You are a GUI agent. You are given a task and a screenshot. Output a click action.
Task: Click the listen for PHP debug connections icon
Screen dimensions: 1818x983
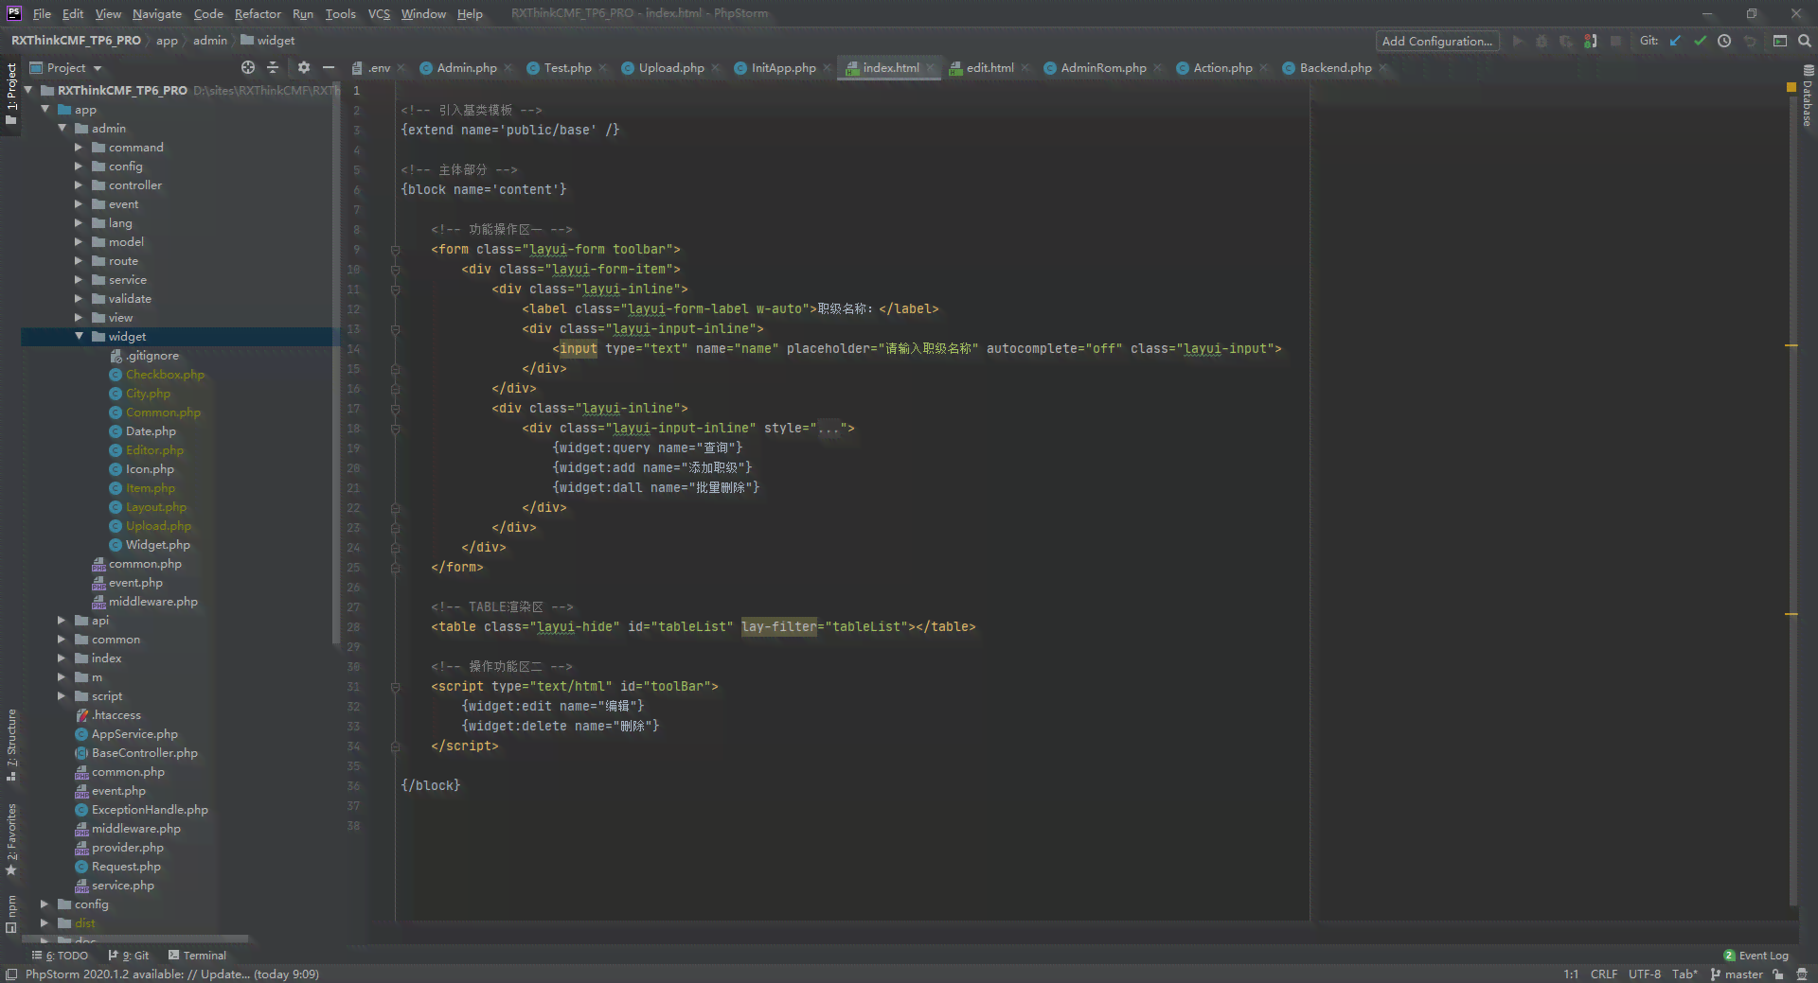1591,41
